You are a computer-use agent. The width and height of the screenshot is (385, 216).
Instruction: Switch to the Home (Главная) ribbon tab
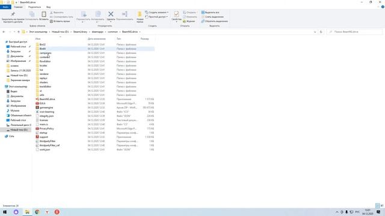[18, 7]
